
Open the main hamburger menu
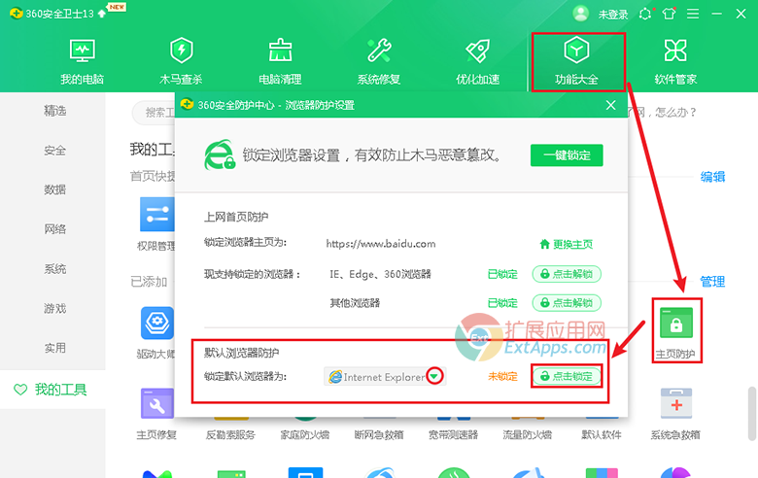(x=693, y=14)
